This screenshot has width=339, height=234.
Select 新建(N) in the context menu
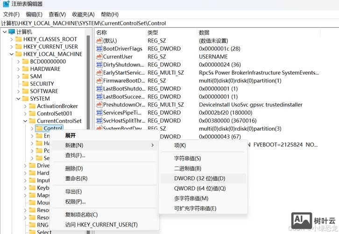pyautogui.click(x=105, y=145)
